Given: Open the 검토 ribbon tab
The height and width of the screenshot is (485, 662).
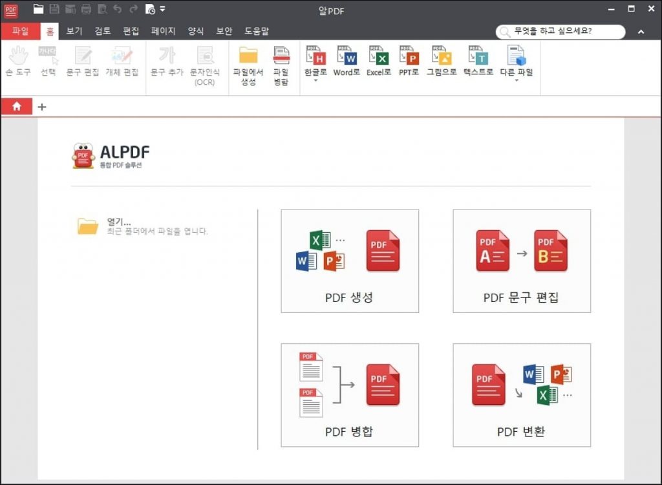Looking at the screenshot, I should pos(103,31).
